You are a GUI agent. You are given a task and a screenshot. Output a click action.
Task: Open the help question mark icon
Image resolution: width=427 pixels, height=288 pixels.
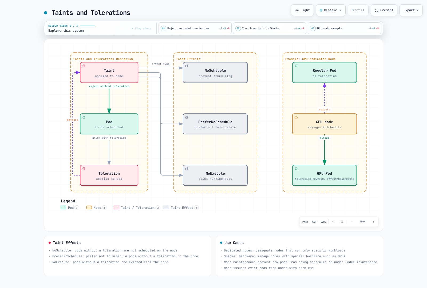point(342,222)
